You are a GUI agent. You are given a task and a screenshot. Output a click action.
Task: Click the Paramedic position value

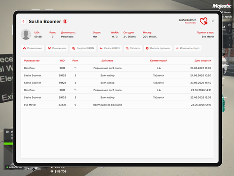click(67, 37)
